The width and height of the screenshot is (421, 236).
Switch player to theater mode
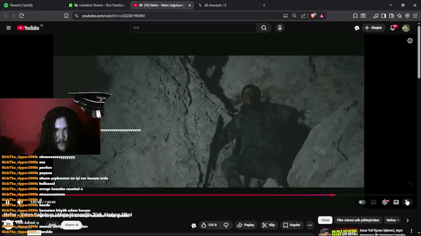(x=396, y=202)
